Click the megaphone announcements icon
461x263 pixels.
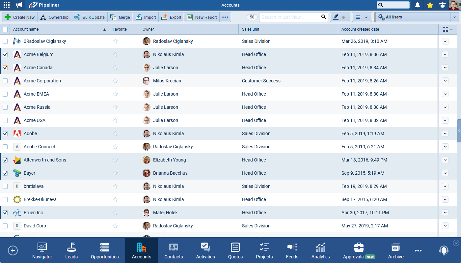19,5
